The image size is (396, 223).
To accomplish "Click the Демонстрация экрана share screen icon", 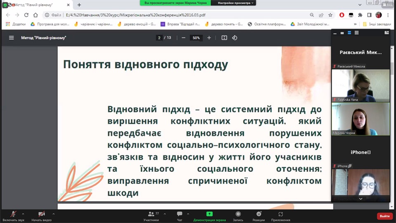I will tap(210, 214).
